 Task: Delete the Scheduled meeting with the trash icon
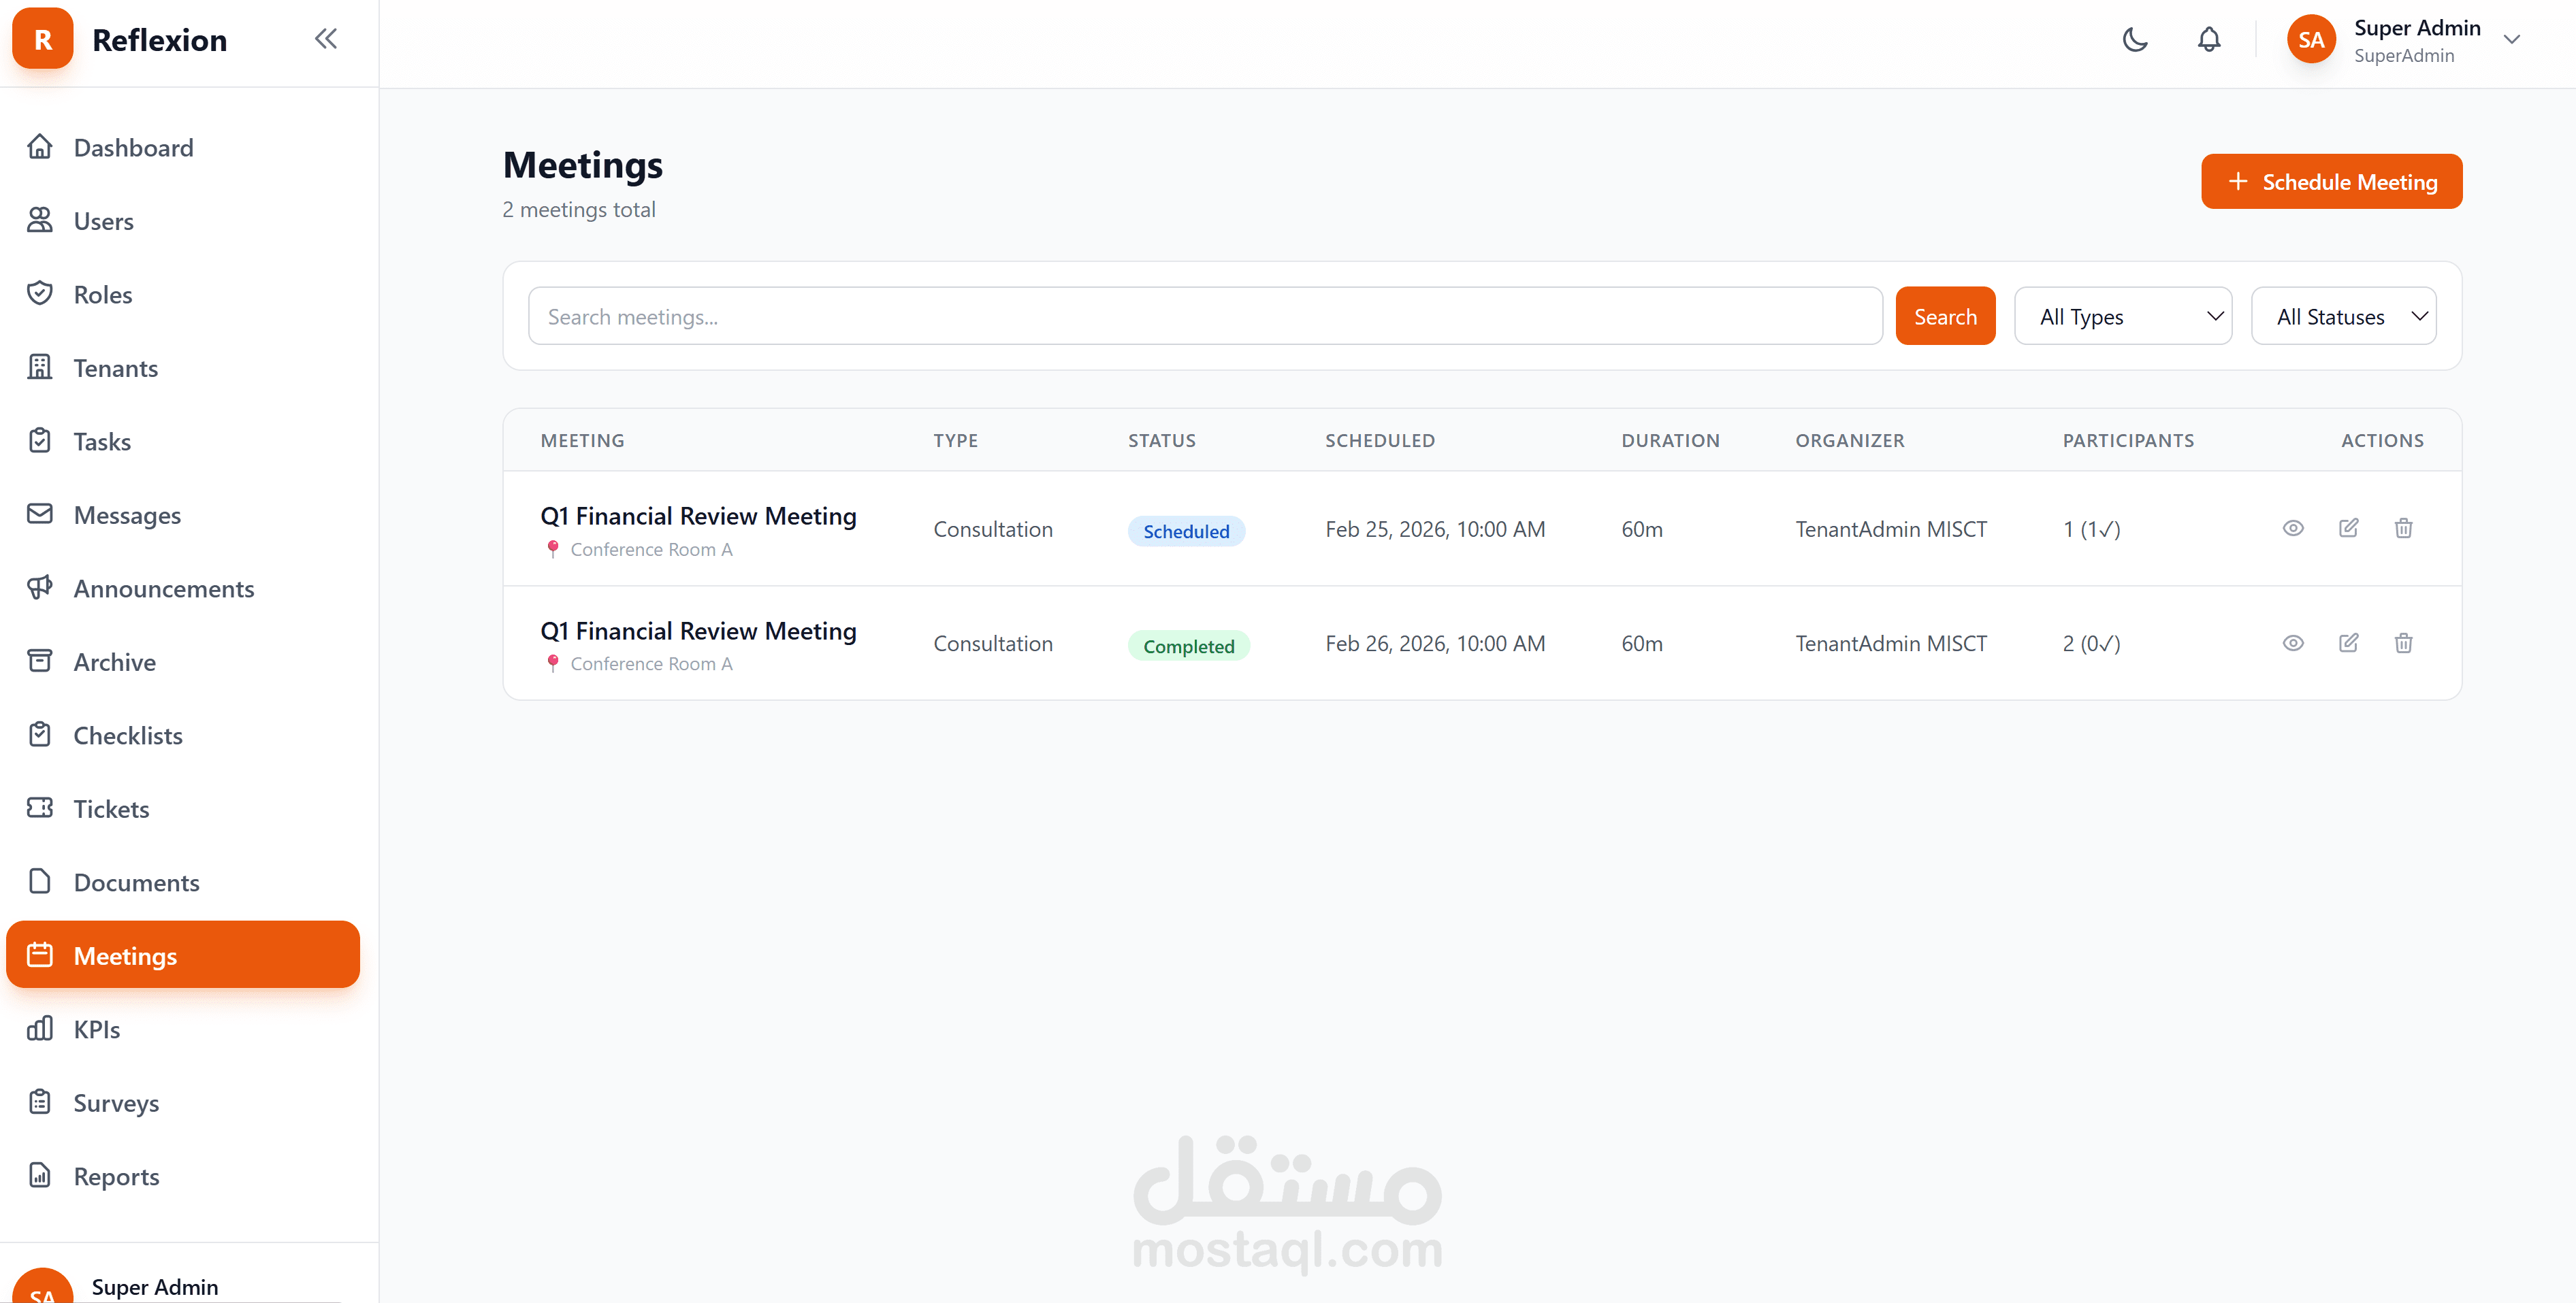[2403, 527]
